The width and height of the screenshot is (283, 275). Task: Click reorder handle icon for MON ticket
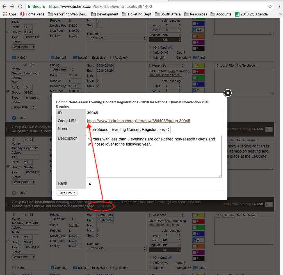(x=8, y=242)
